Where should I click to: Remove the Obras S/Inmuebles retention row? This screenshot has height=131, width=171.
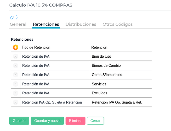point(15,75)
